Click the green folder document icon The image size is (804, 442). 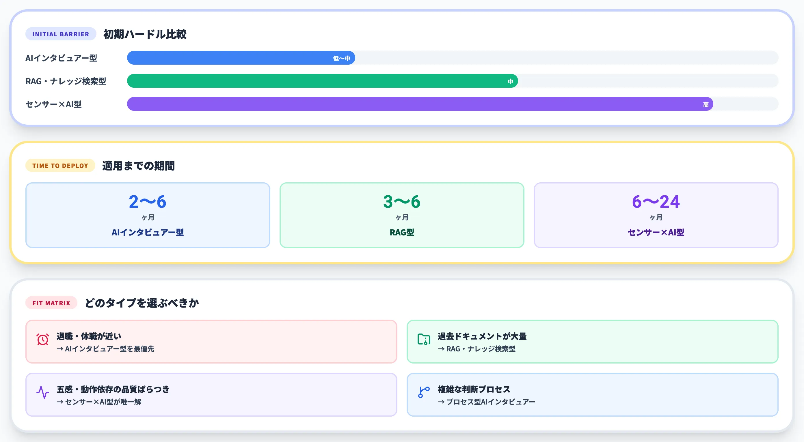pos(424,340)
